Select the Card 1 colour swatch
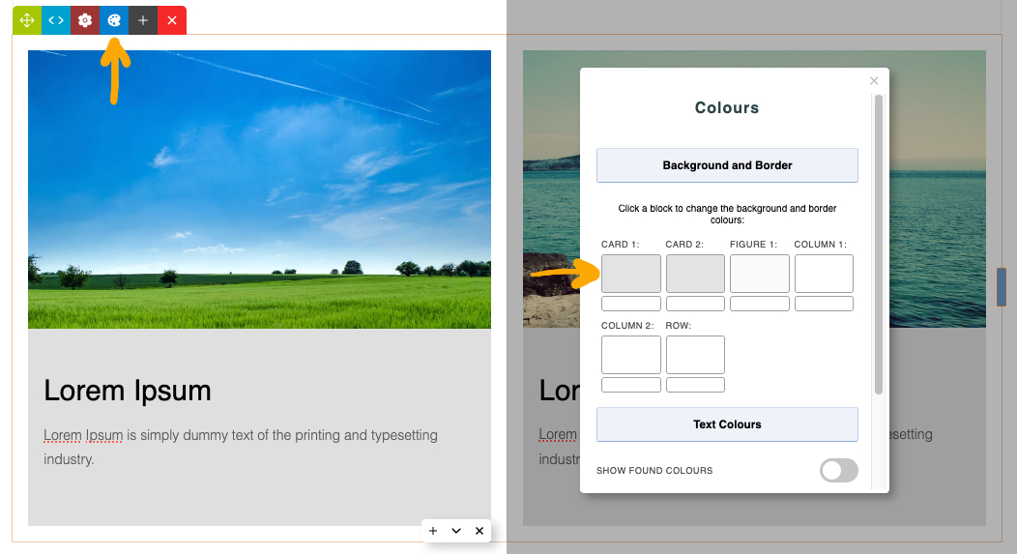1017x554 pixels. tap(630, 274)
